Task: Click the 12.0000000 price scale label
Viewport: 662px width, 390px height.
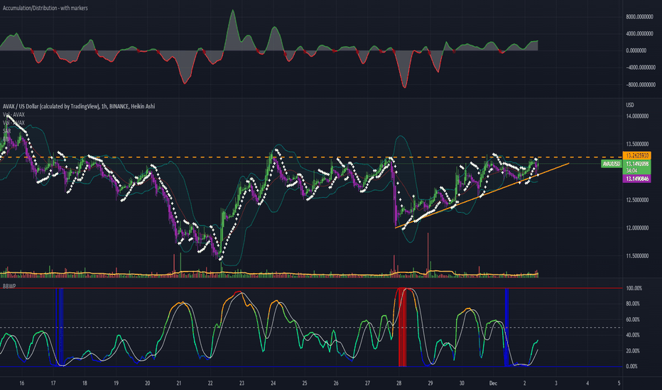Action: (638, 228)
